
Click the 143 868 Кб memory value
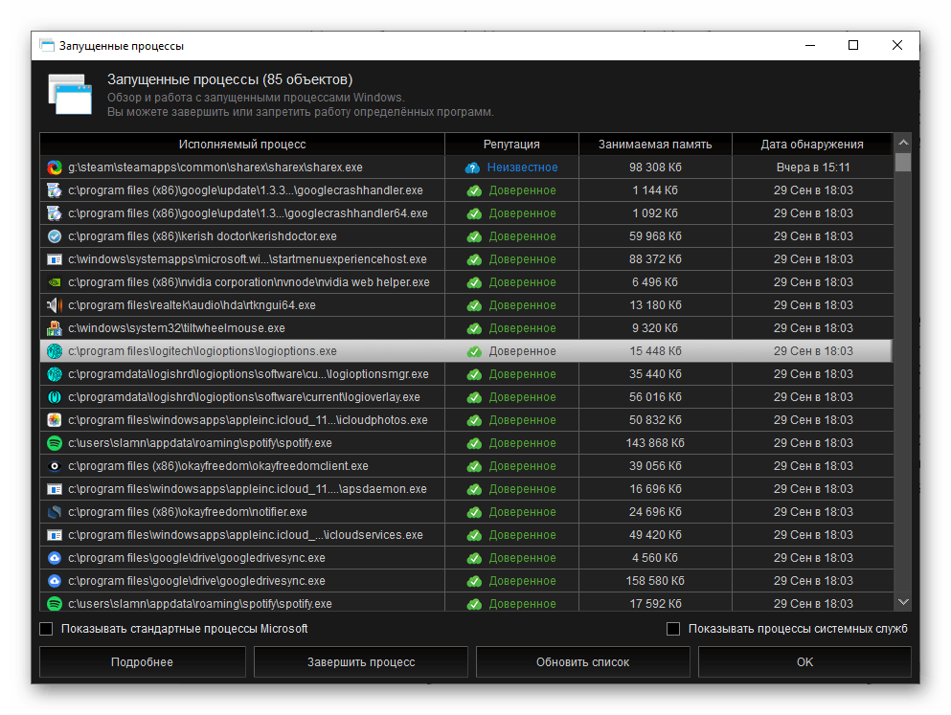(655, 443)
